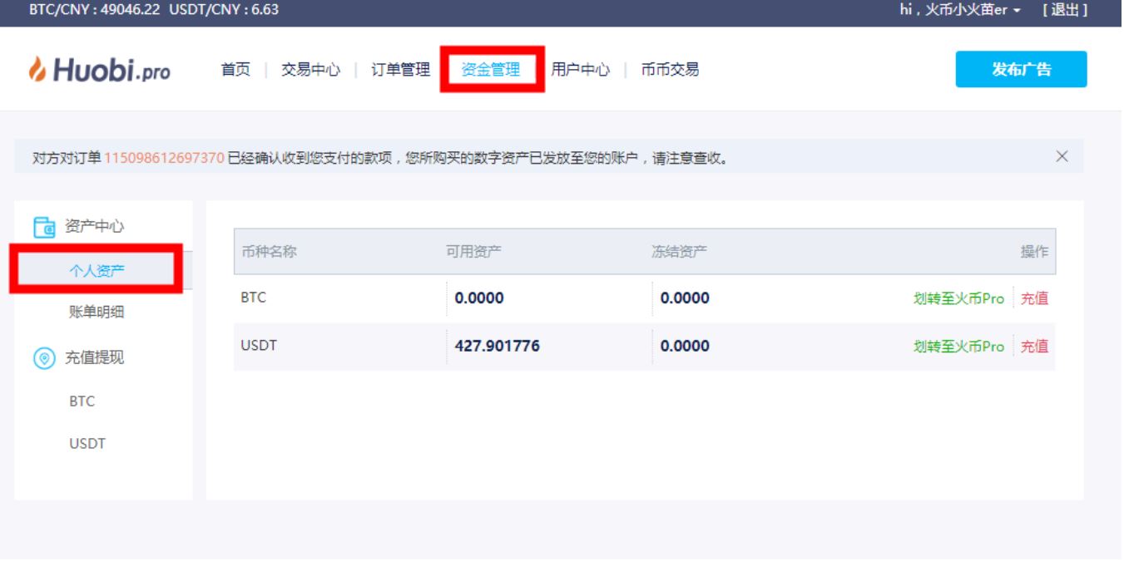This screenshot has width=1124, height=561.
Task: Click 充值 in the USDT row
Action: point(1034,347)
